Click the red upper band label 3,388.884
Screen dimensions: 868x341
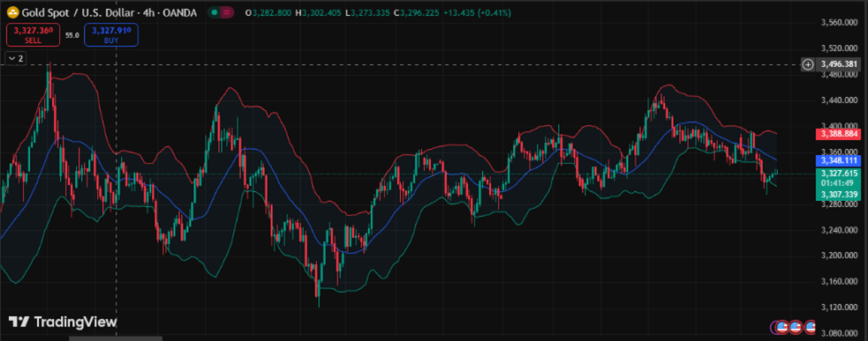[x=839, y=134]
